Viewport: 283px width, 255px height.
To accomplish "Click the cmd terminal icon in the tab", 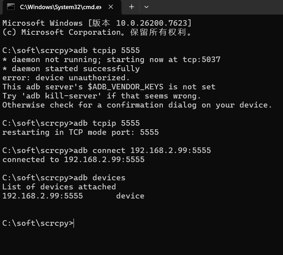I will tap(11, 7).
